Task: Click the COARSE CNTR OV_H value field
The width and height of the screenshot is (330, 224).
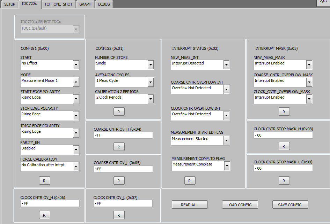Action: (x=123, y=135)
